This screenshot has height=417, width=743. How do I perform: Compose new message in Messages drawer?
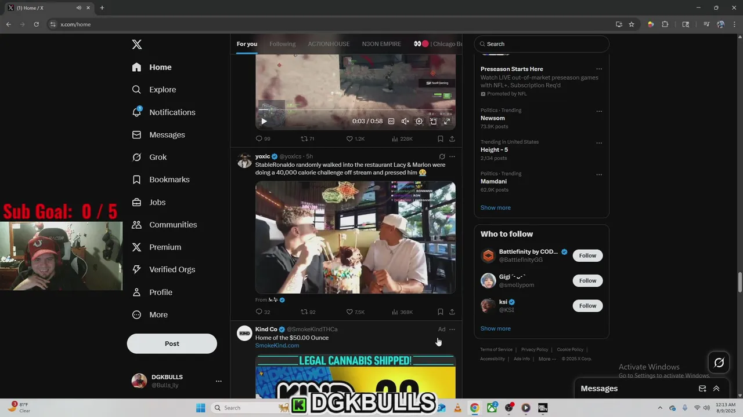702,389
